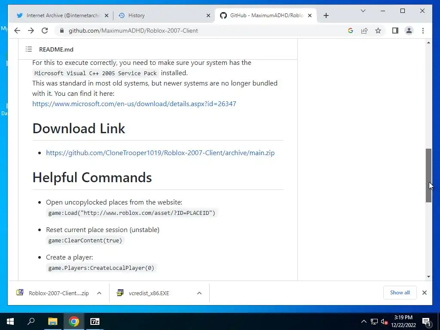The width and height of the screenshot is (440, 330).
Task: Reload the GitHub page
Action: [x=45, y=31]
